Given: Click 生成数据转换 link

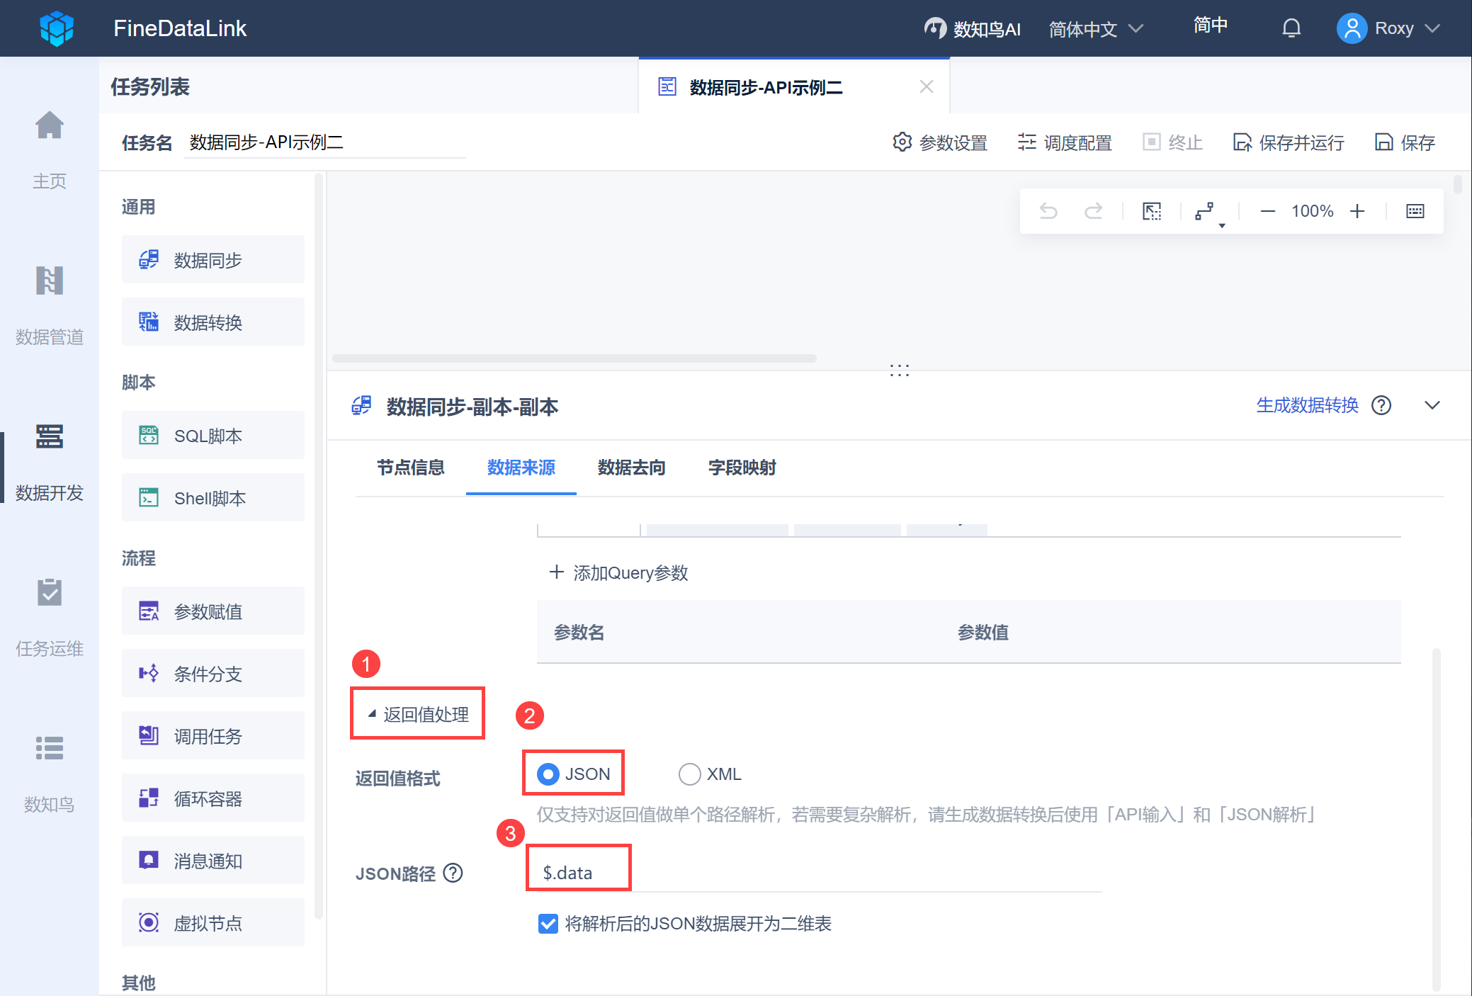Looking at the screenshot, I should coord(1307,405).
